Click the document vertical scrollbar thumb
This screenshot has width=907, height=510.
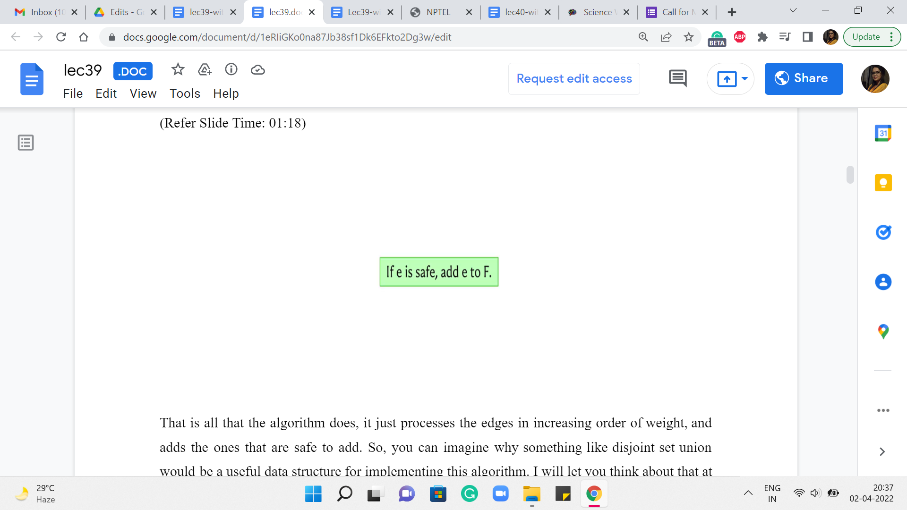click(x=850, y=175)
